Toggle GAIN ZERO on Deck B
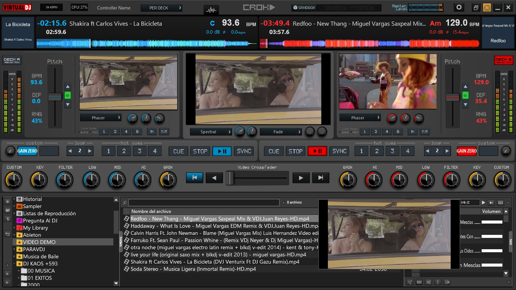The width and height of the screenshot is (516, 290). pyautogui.click(x=467, y=151)
